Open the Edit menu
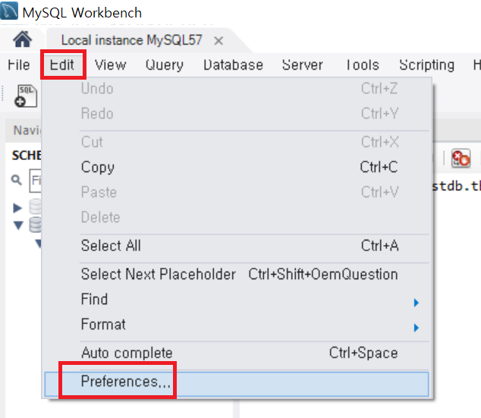481x418 pixels. (62, 64)
